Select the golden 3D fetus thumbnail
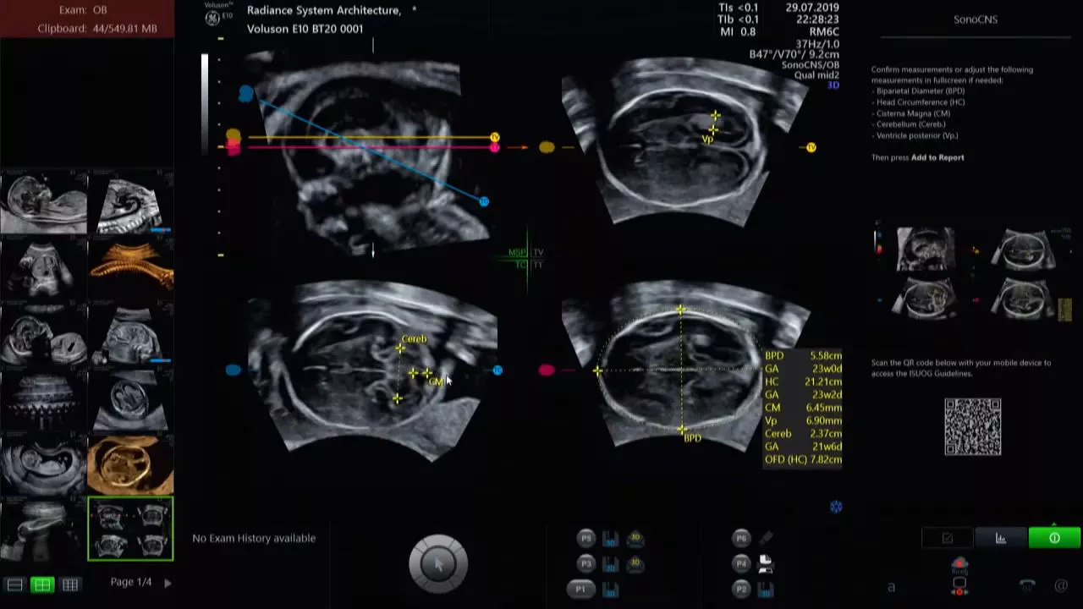 (130, 464)
